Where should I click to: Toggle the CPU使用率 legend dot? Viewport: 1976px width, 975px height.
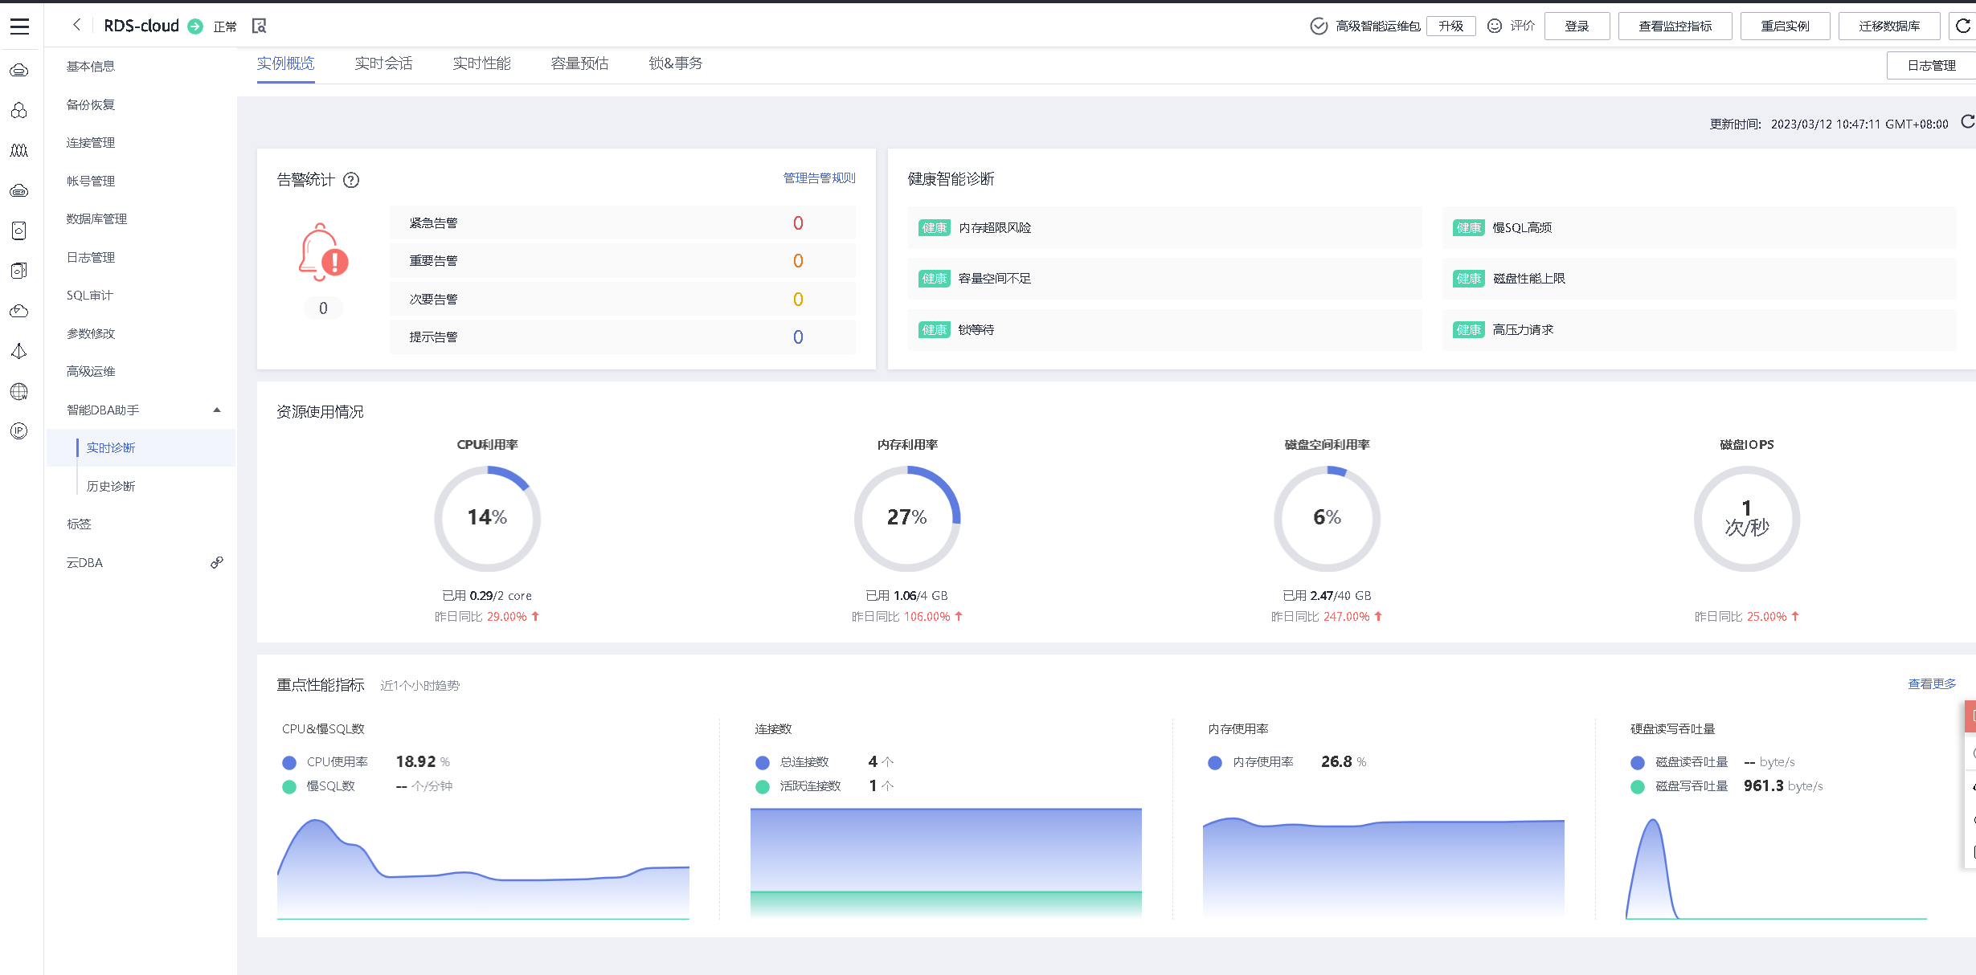[x=289, y=762]
